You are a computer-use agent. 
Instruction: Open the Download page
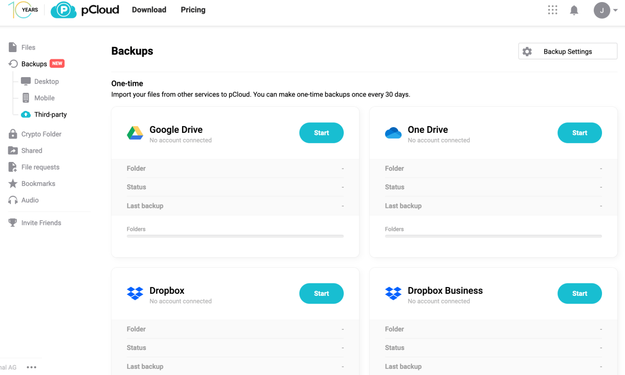149,9
